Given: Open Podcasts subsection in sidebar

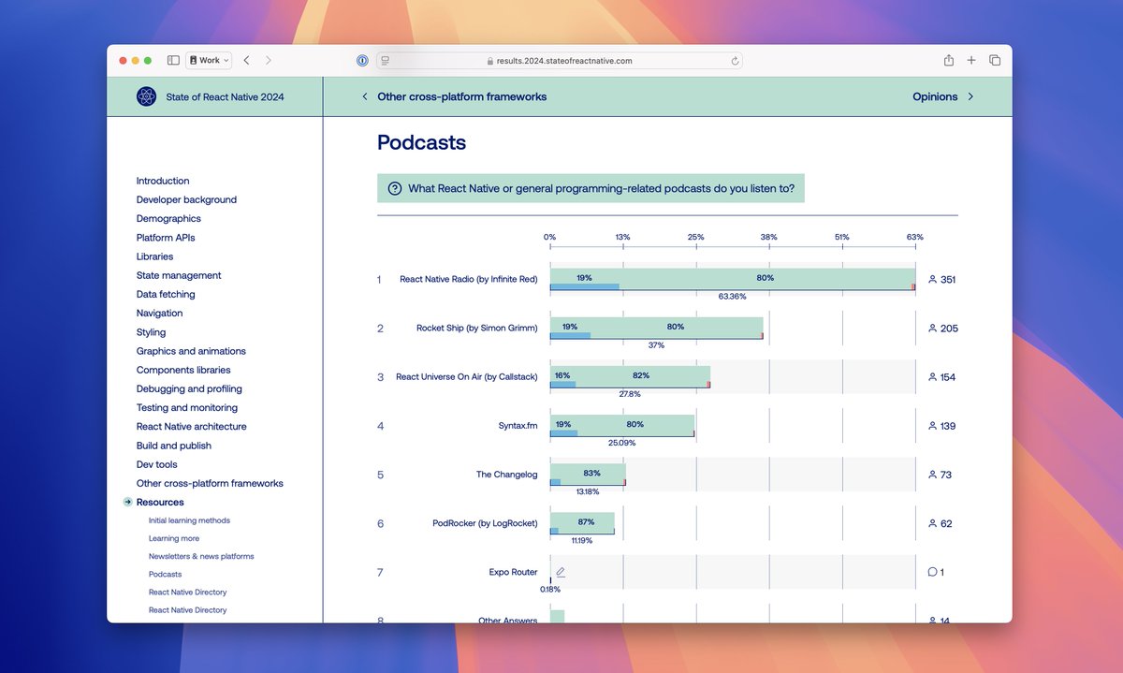Looking at the screenshot, I should 166,574.
